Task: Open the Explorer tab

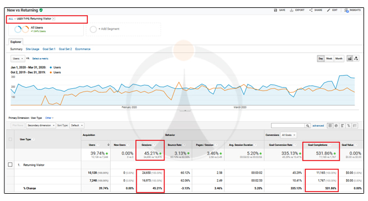Action: tap(16, 42)
